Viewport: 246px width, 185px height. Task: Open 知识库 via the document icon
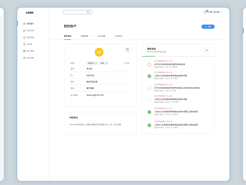point(24,44)
